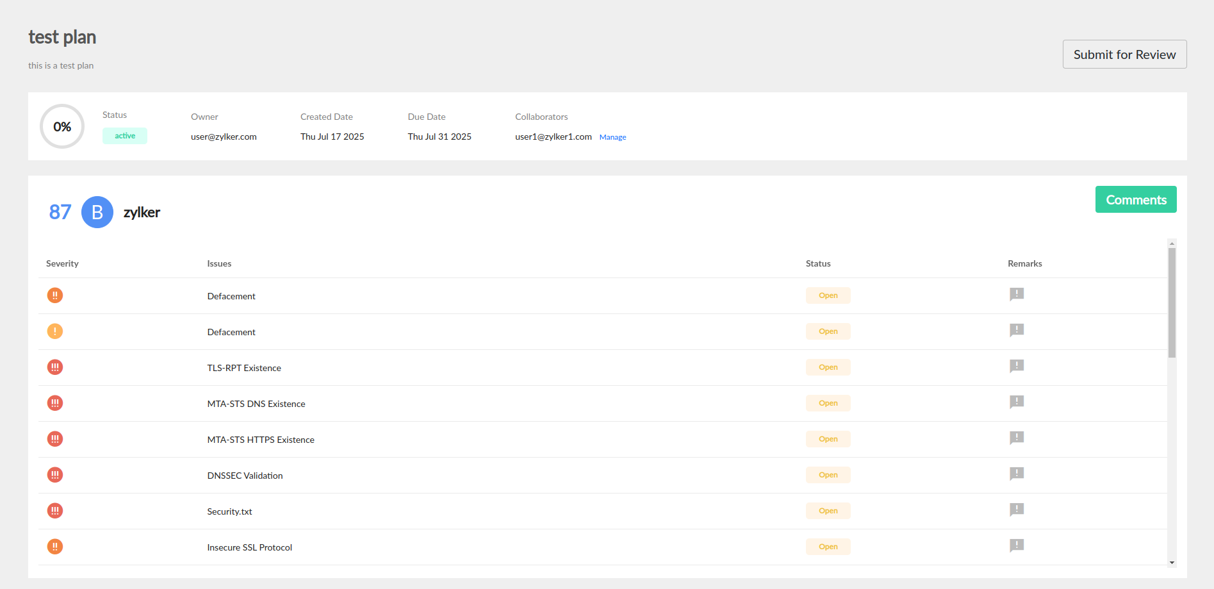Click the blue B grade badge
1214x589 pixels.
(x=97, y=212)
